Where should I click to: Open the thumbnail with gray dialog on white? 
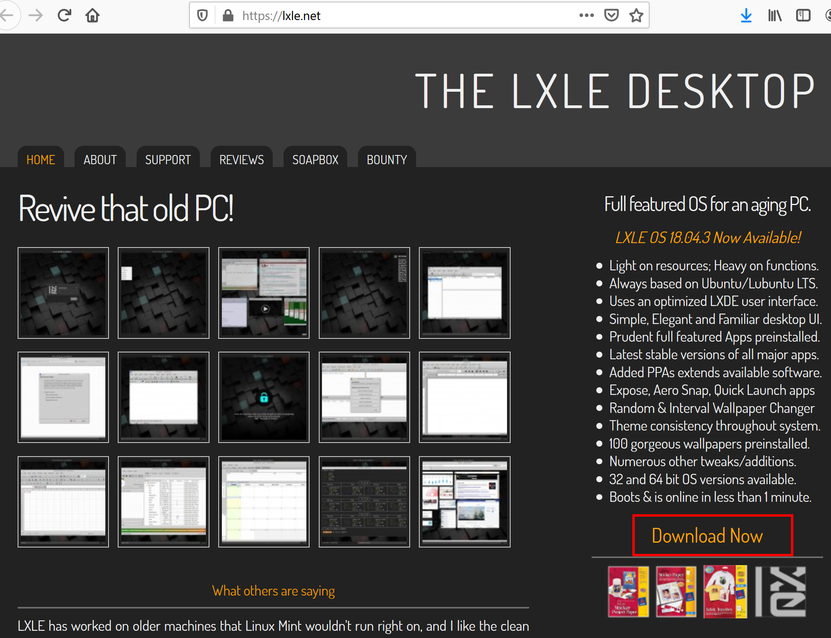click(63, 397)
